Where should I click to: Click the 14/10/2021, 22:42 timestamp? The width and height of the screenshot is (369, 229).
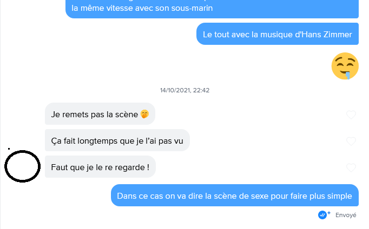point(184,90)
